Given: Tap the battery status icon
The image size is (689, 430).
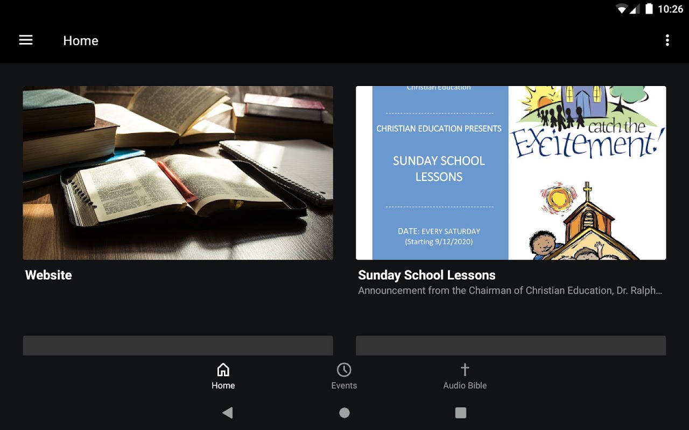Looking at the screenshot, I should [649, 9].
